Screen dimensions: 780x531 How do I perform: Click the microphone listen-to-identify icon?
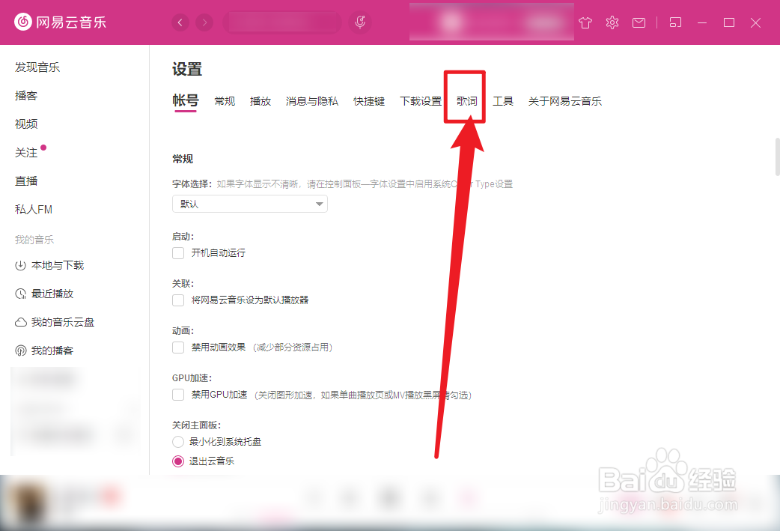[360, 22]
